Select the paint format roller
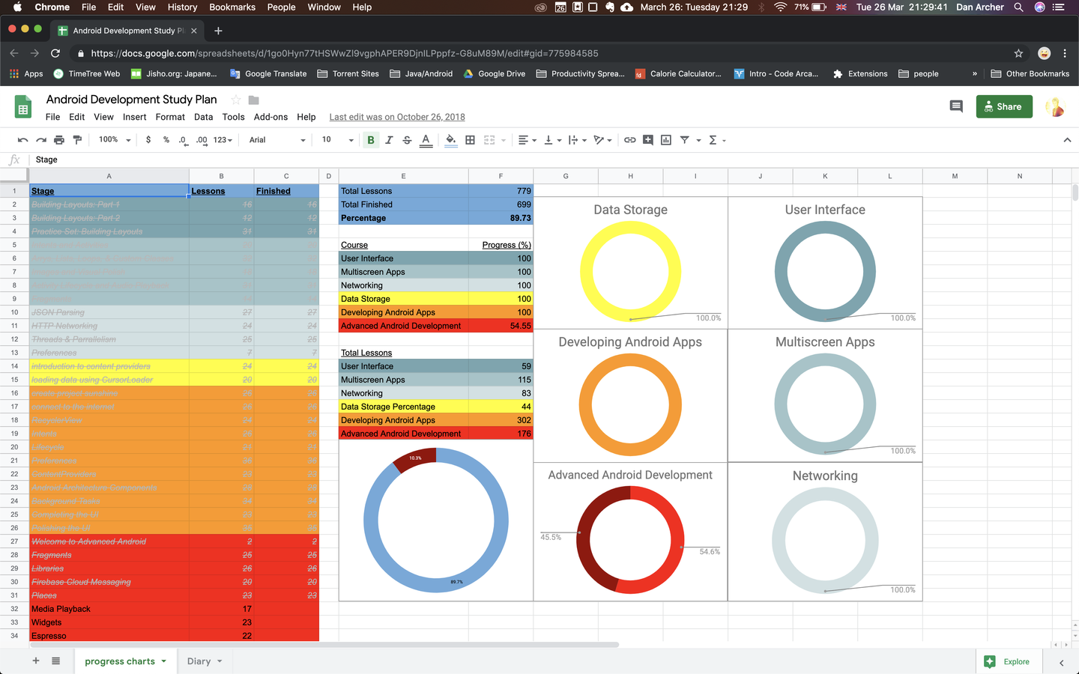Screen dimensions: 1079x674 (77, 140)
